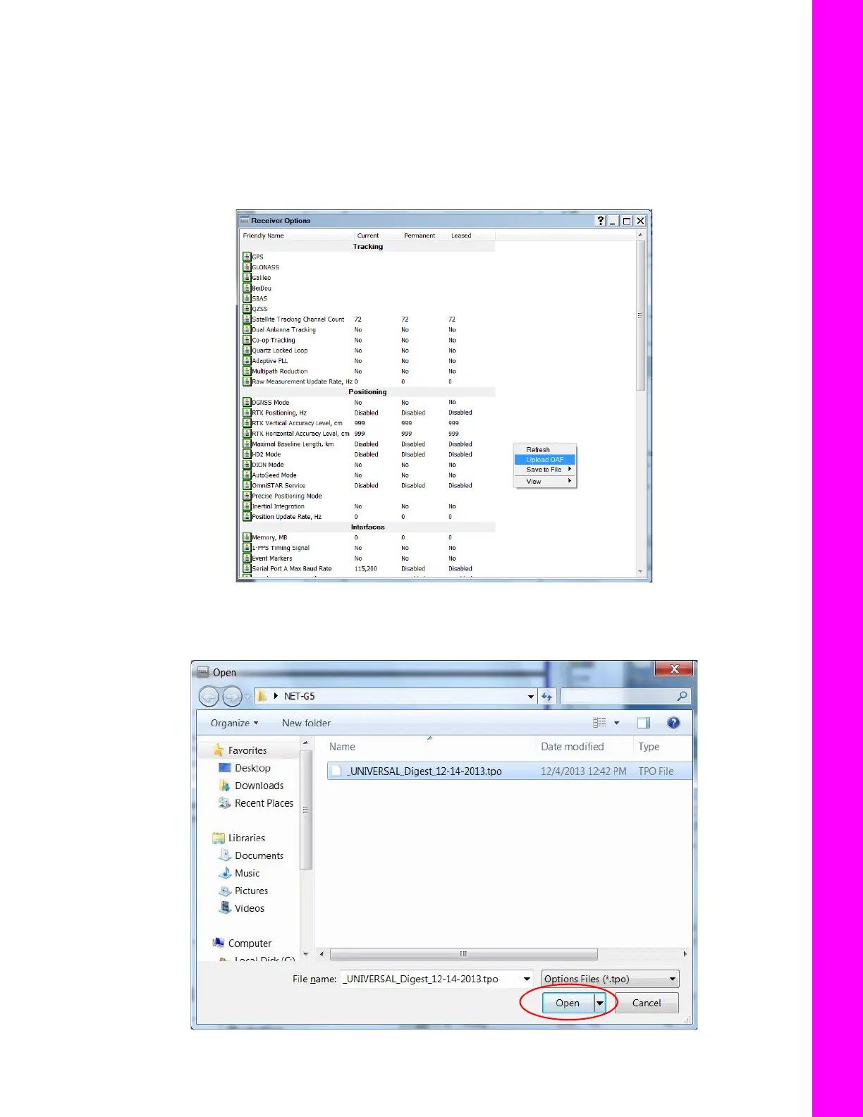Image resolution: width=863 pixels, height=1117 pixels.
Task: Click the Friendly Name column header
Action: (x=297, y=236)
